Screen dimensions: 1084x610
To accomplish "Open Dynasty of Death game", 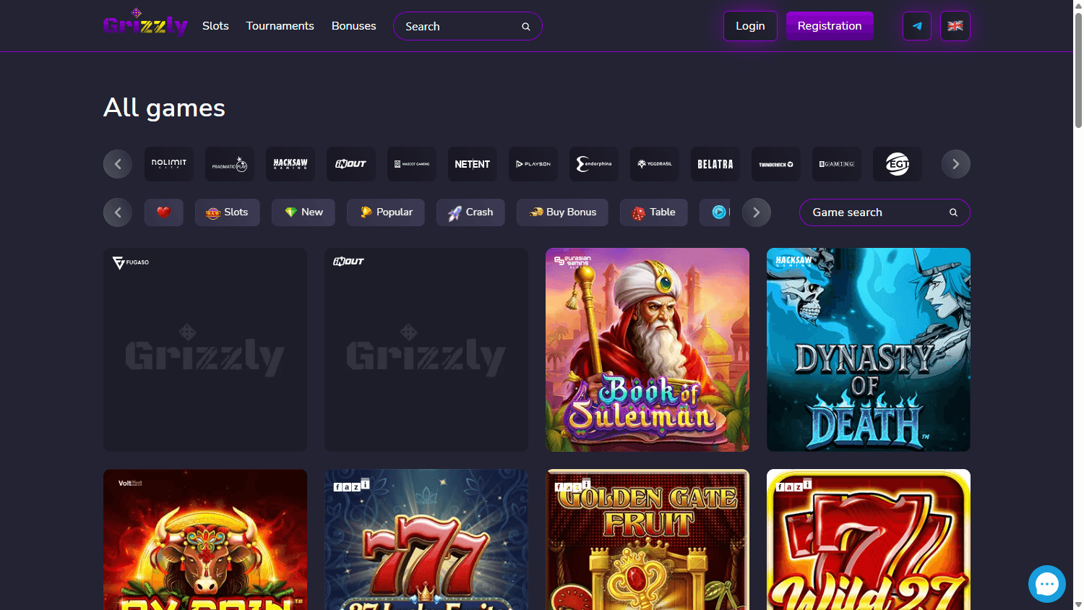I will [869, 350].
